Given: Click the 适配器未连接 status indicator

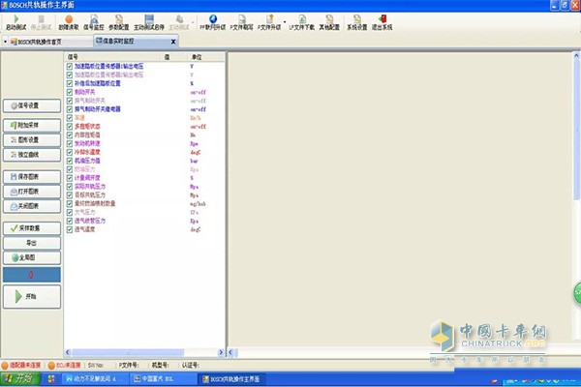Looking at the screenshot, I should click(21, 365).
